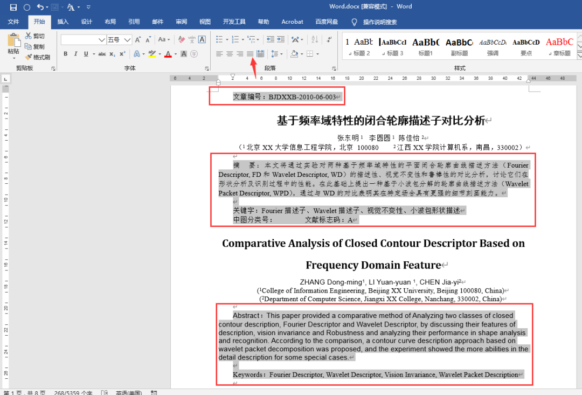Click the Show/Hide paragraph marks icon
582x395 pixels.
[x=329, y=39]
